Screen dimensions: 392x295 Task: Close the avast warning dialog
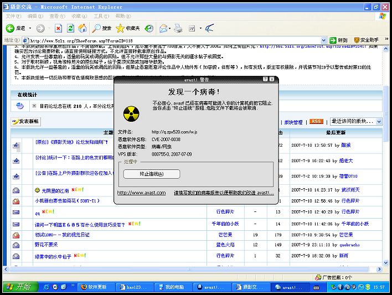(x=272, y=79)
